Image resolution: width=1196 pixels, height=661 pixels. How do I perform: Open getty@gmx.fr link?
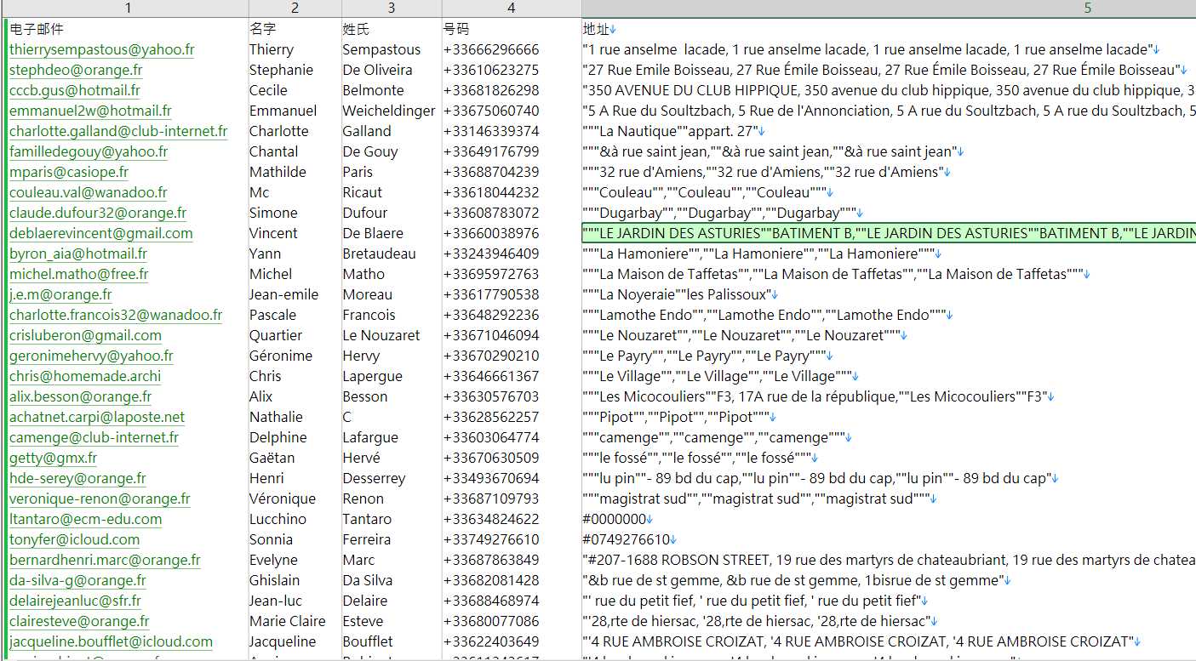pyautogui.click(x=53, y=458)
